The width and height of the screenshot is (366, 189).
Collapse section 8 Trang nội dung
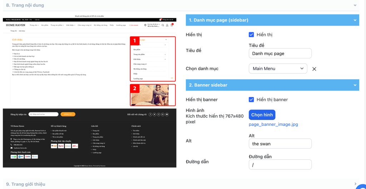click(355, 5)
